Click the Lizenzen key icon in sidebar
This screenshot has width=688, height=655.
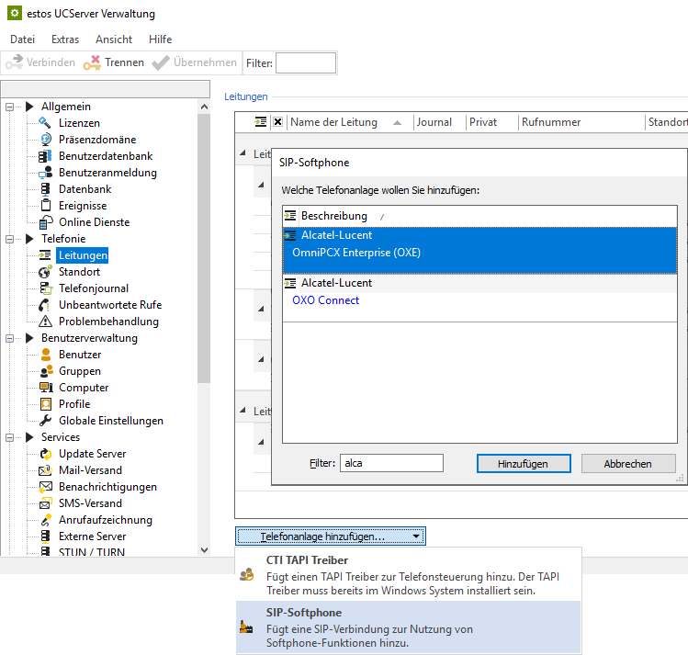(45, 123)
